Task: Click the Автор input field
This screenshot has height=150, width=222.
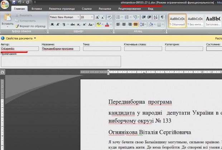Action: pyautogui.click(x=20, y=48)
